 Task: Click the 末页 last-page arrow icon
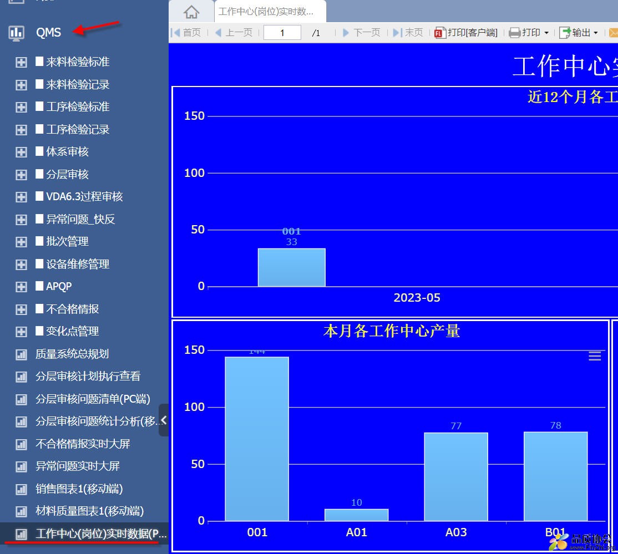(x=398, y=33)
